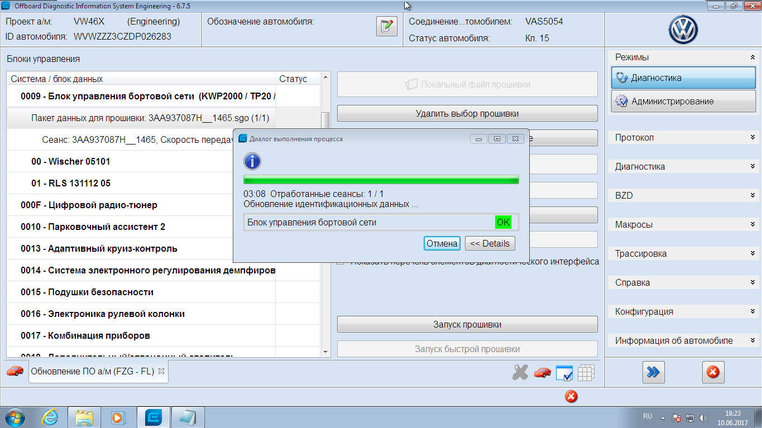Collapse the Режимы section
The height and width of the screenshot is (428, 762).
coord(753,57)
